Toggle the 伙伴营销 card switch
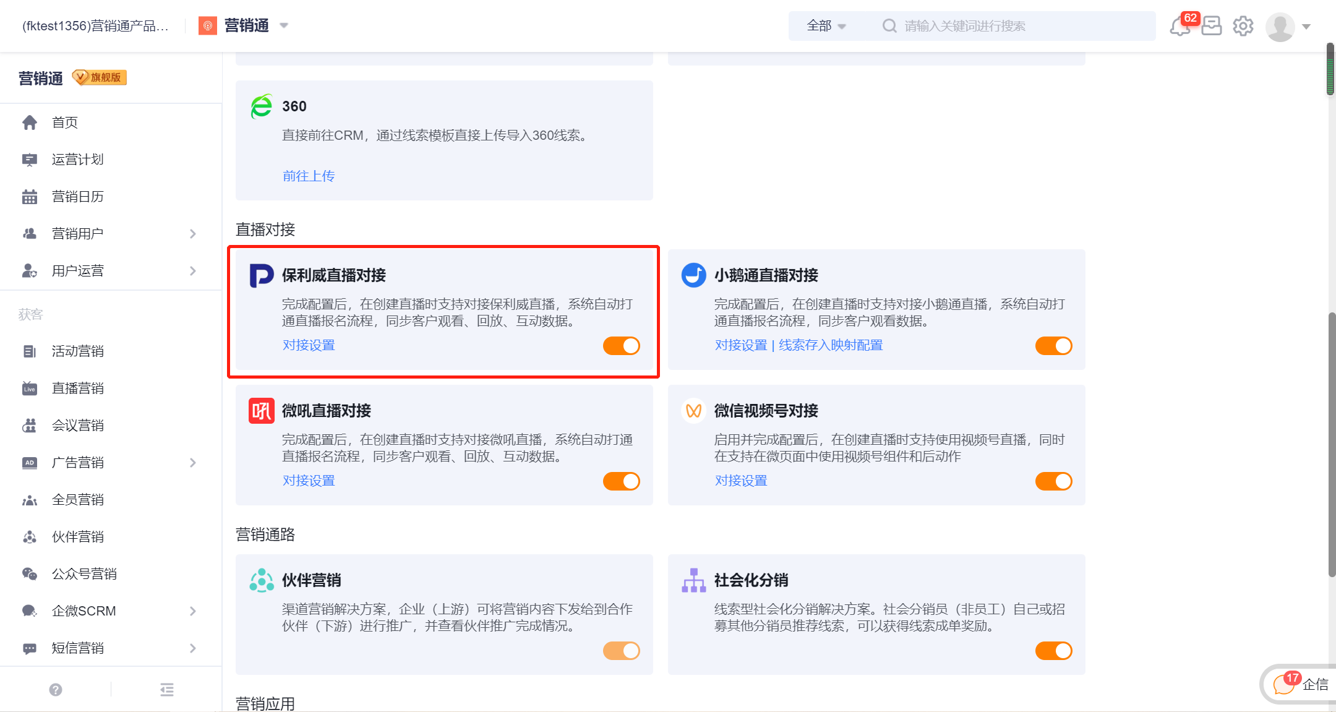Viewport: 1336px width, 712px height. coord(622,651)
